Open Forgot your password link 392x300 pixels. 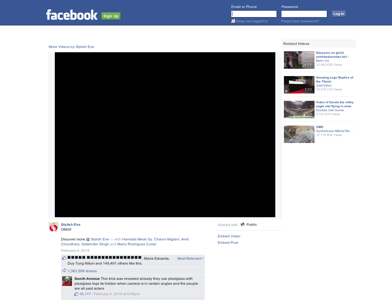(x=300, y=21)
